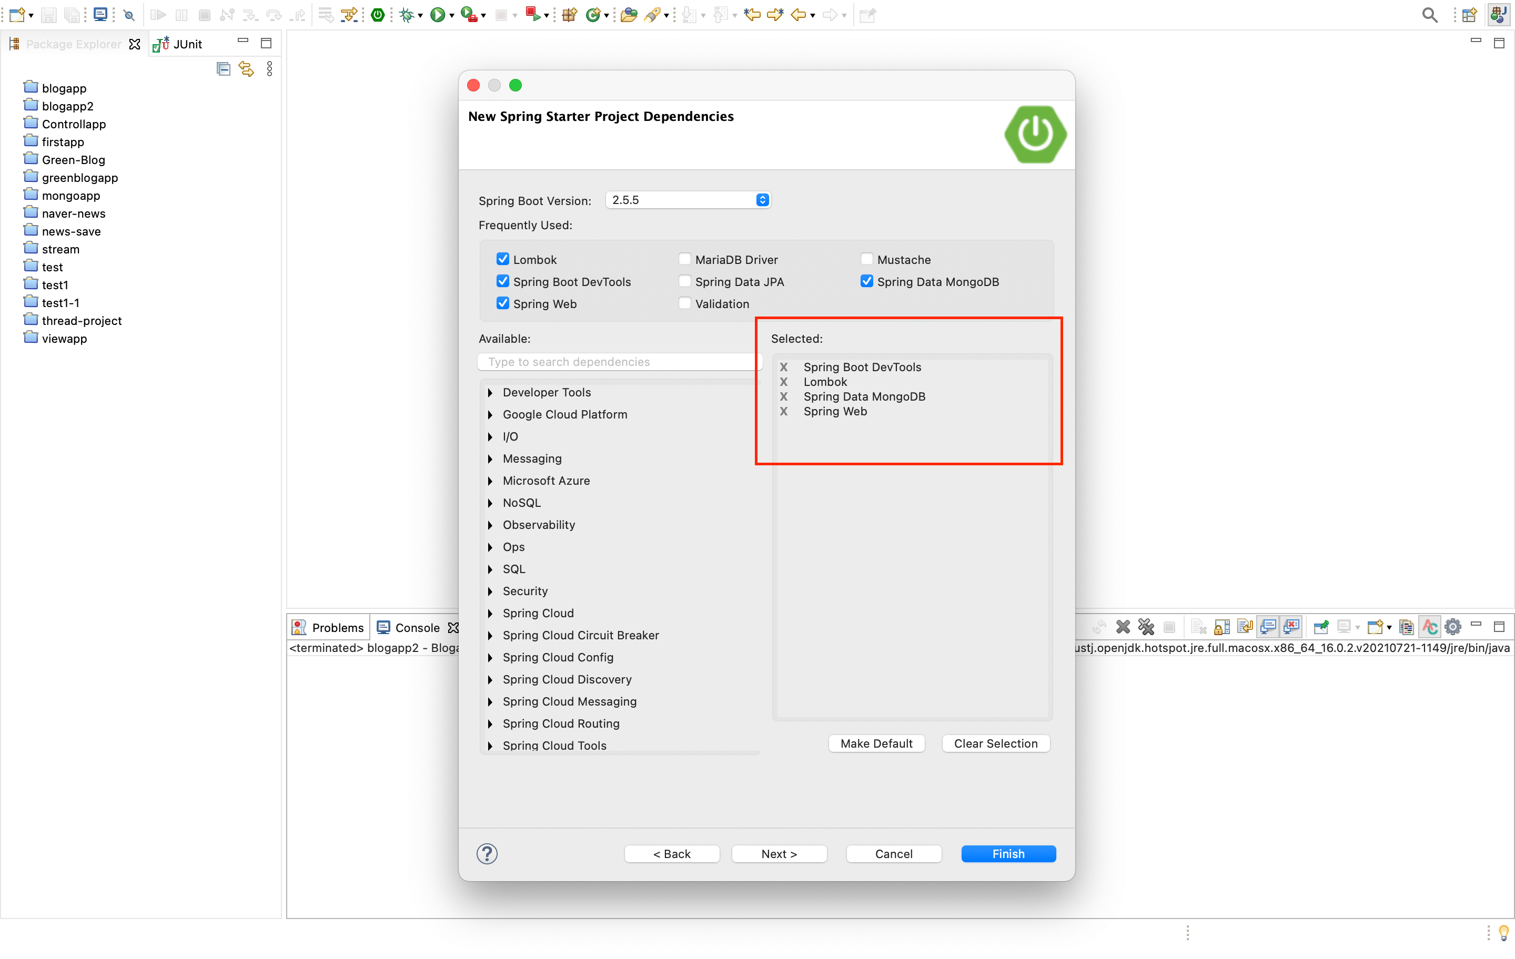Click the Scroll Lock padlock icon in Console
Screen dimensions: 1515x959
click(x=1222, y=626)
